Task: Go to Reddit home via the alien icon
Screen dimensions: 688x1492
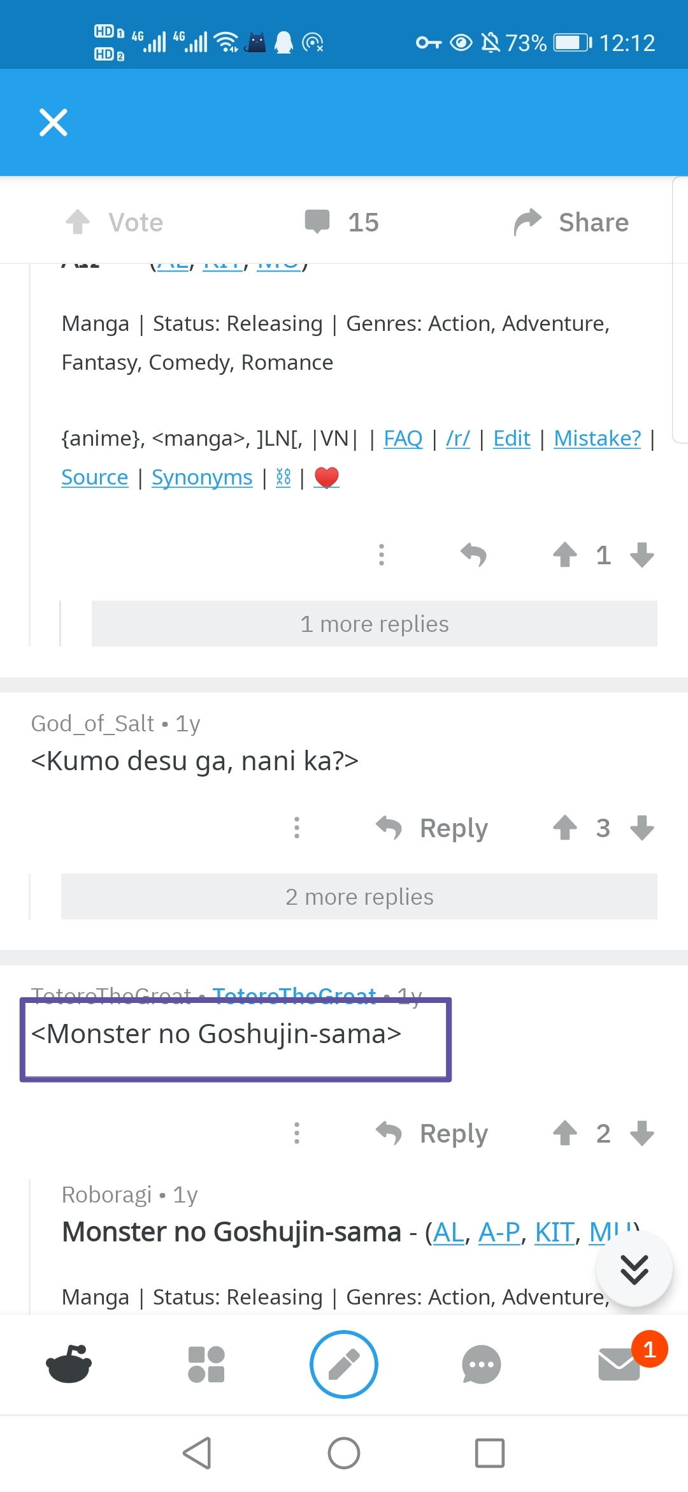Action: pyautogui.click(x=69, y=1364)
